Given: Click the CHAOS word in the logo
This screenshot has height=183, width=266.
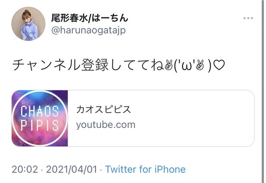Looking at the screenshot, I should (x=40, y=111).
